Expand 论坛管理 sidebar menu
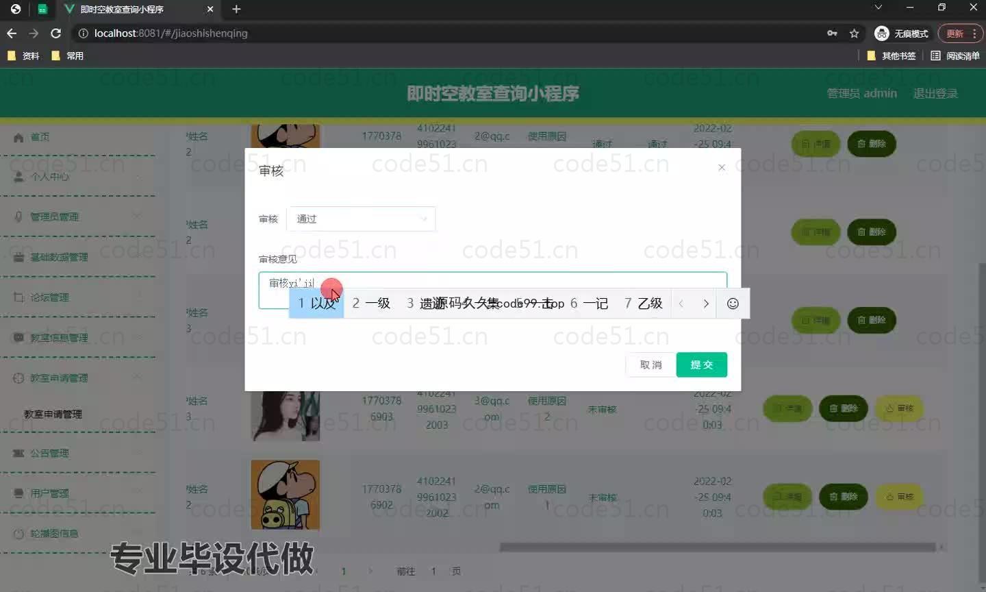986x592 pixels. [77, 297]
